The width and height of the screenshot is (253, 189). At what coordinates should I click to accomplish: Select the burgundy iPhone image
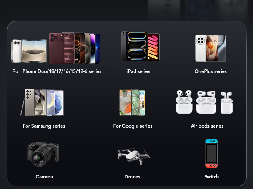pyautogui.click(x=62, y=48)
